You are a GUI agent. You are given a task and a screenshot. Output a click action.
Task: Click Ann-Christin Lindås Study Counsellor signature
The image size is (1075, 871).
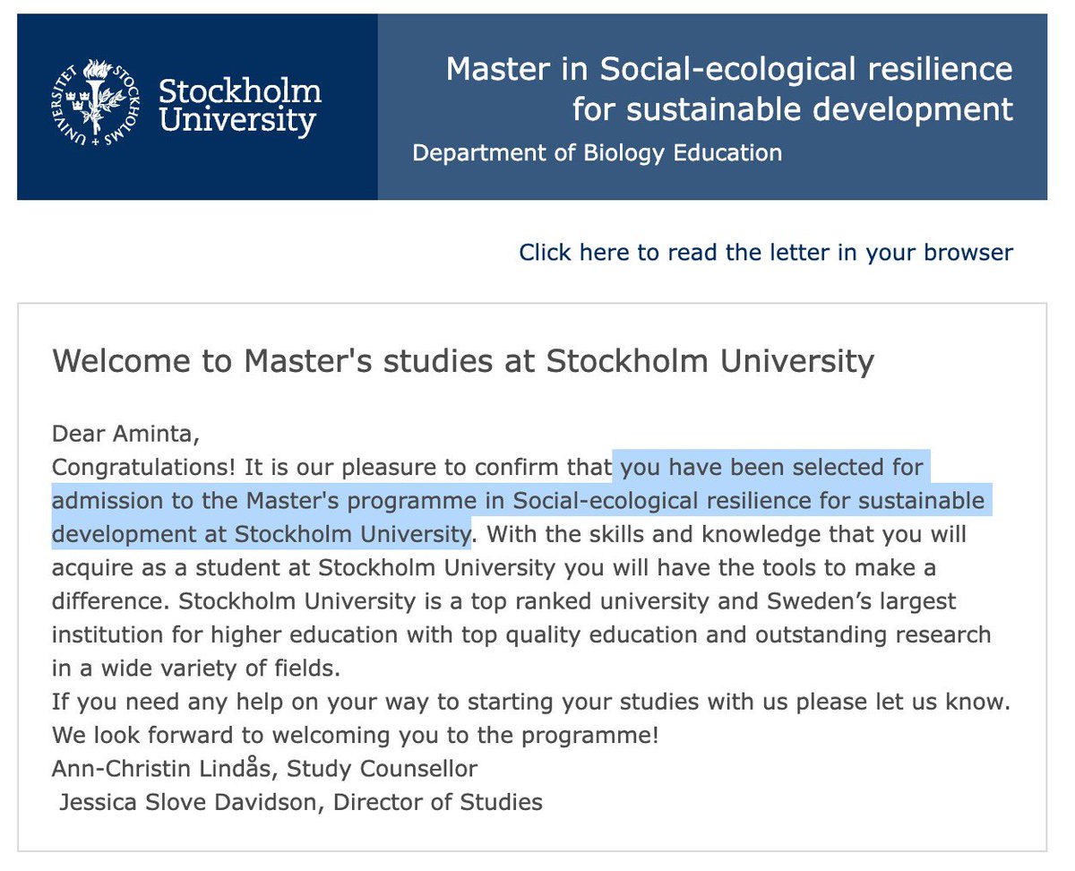click(x=265, y=768)
